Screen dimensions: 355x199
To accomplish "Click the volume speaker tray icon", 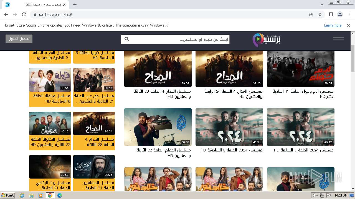I will (x=315, y=195).
